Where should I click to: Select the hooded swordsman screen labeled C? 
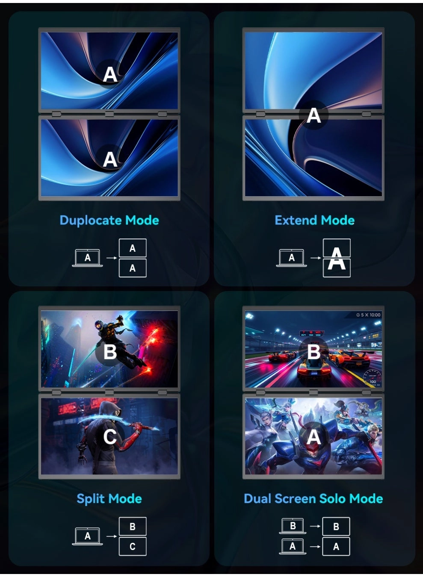[109, 436]
